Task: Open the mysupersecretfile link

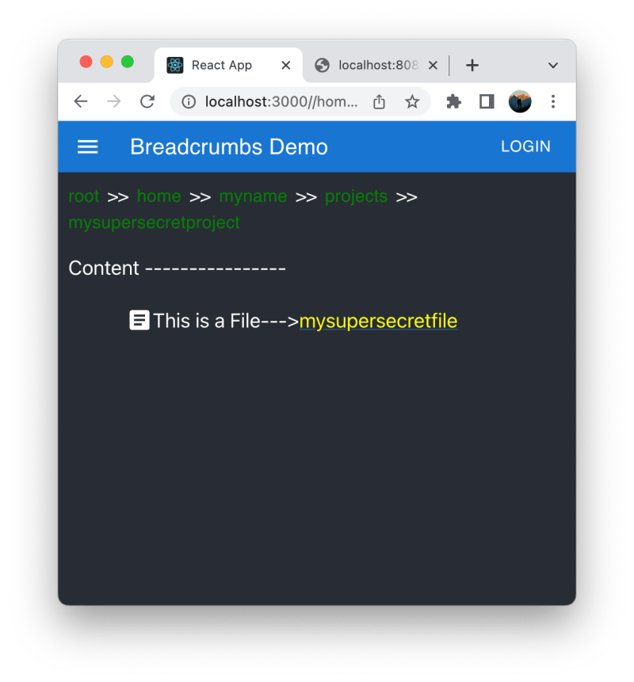Action: pyautogui.click(x=378, y=321)
